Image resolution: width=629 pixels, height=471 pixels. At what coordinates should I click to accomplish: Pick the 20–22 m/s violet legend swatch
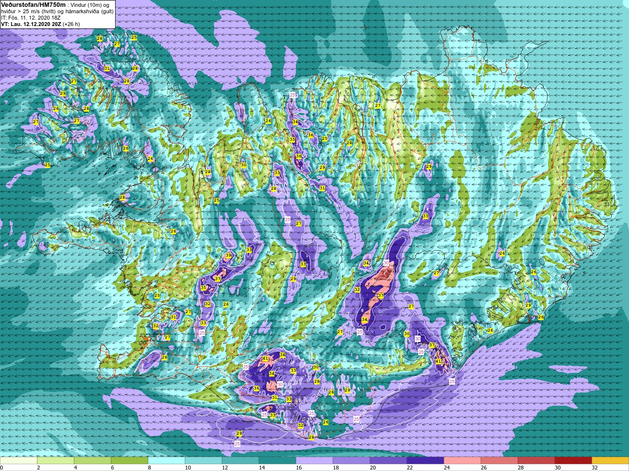click(388, 461)
